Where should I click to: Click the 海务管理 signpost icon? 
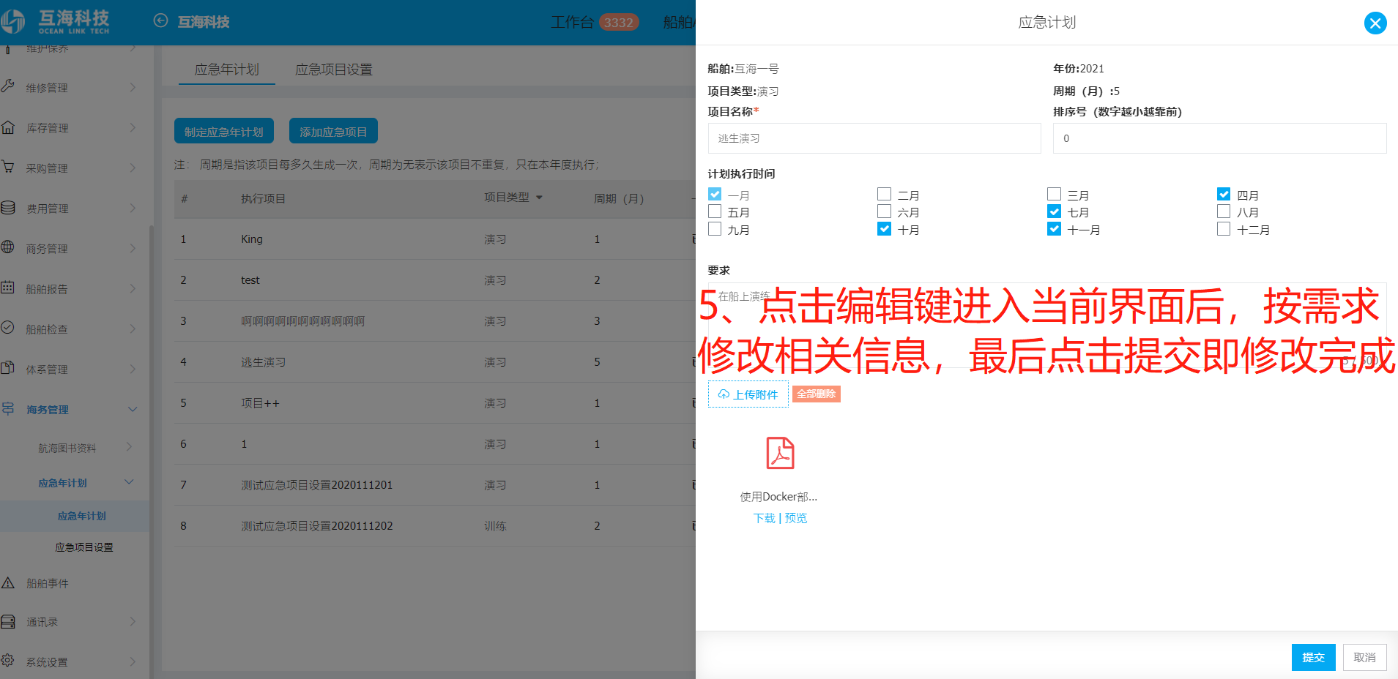(8, 408)
